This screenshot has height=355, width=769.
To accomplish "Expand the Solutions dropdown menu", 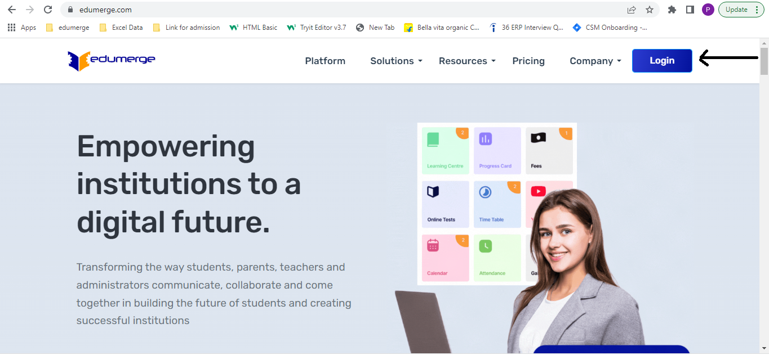I will point(396,61).
